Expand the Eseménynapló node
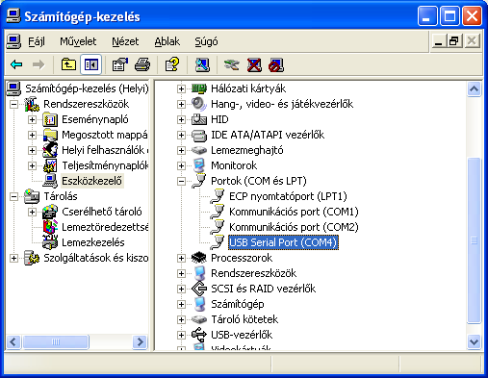488x378 pixels. click(32, 119)
